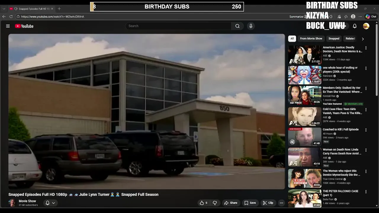Open more video actions ellipsis

pos(281,203)
